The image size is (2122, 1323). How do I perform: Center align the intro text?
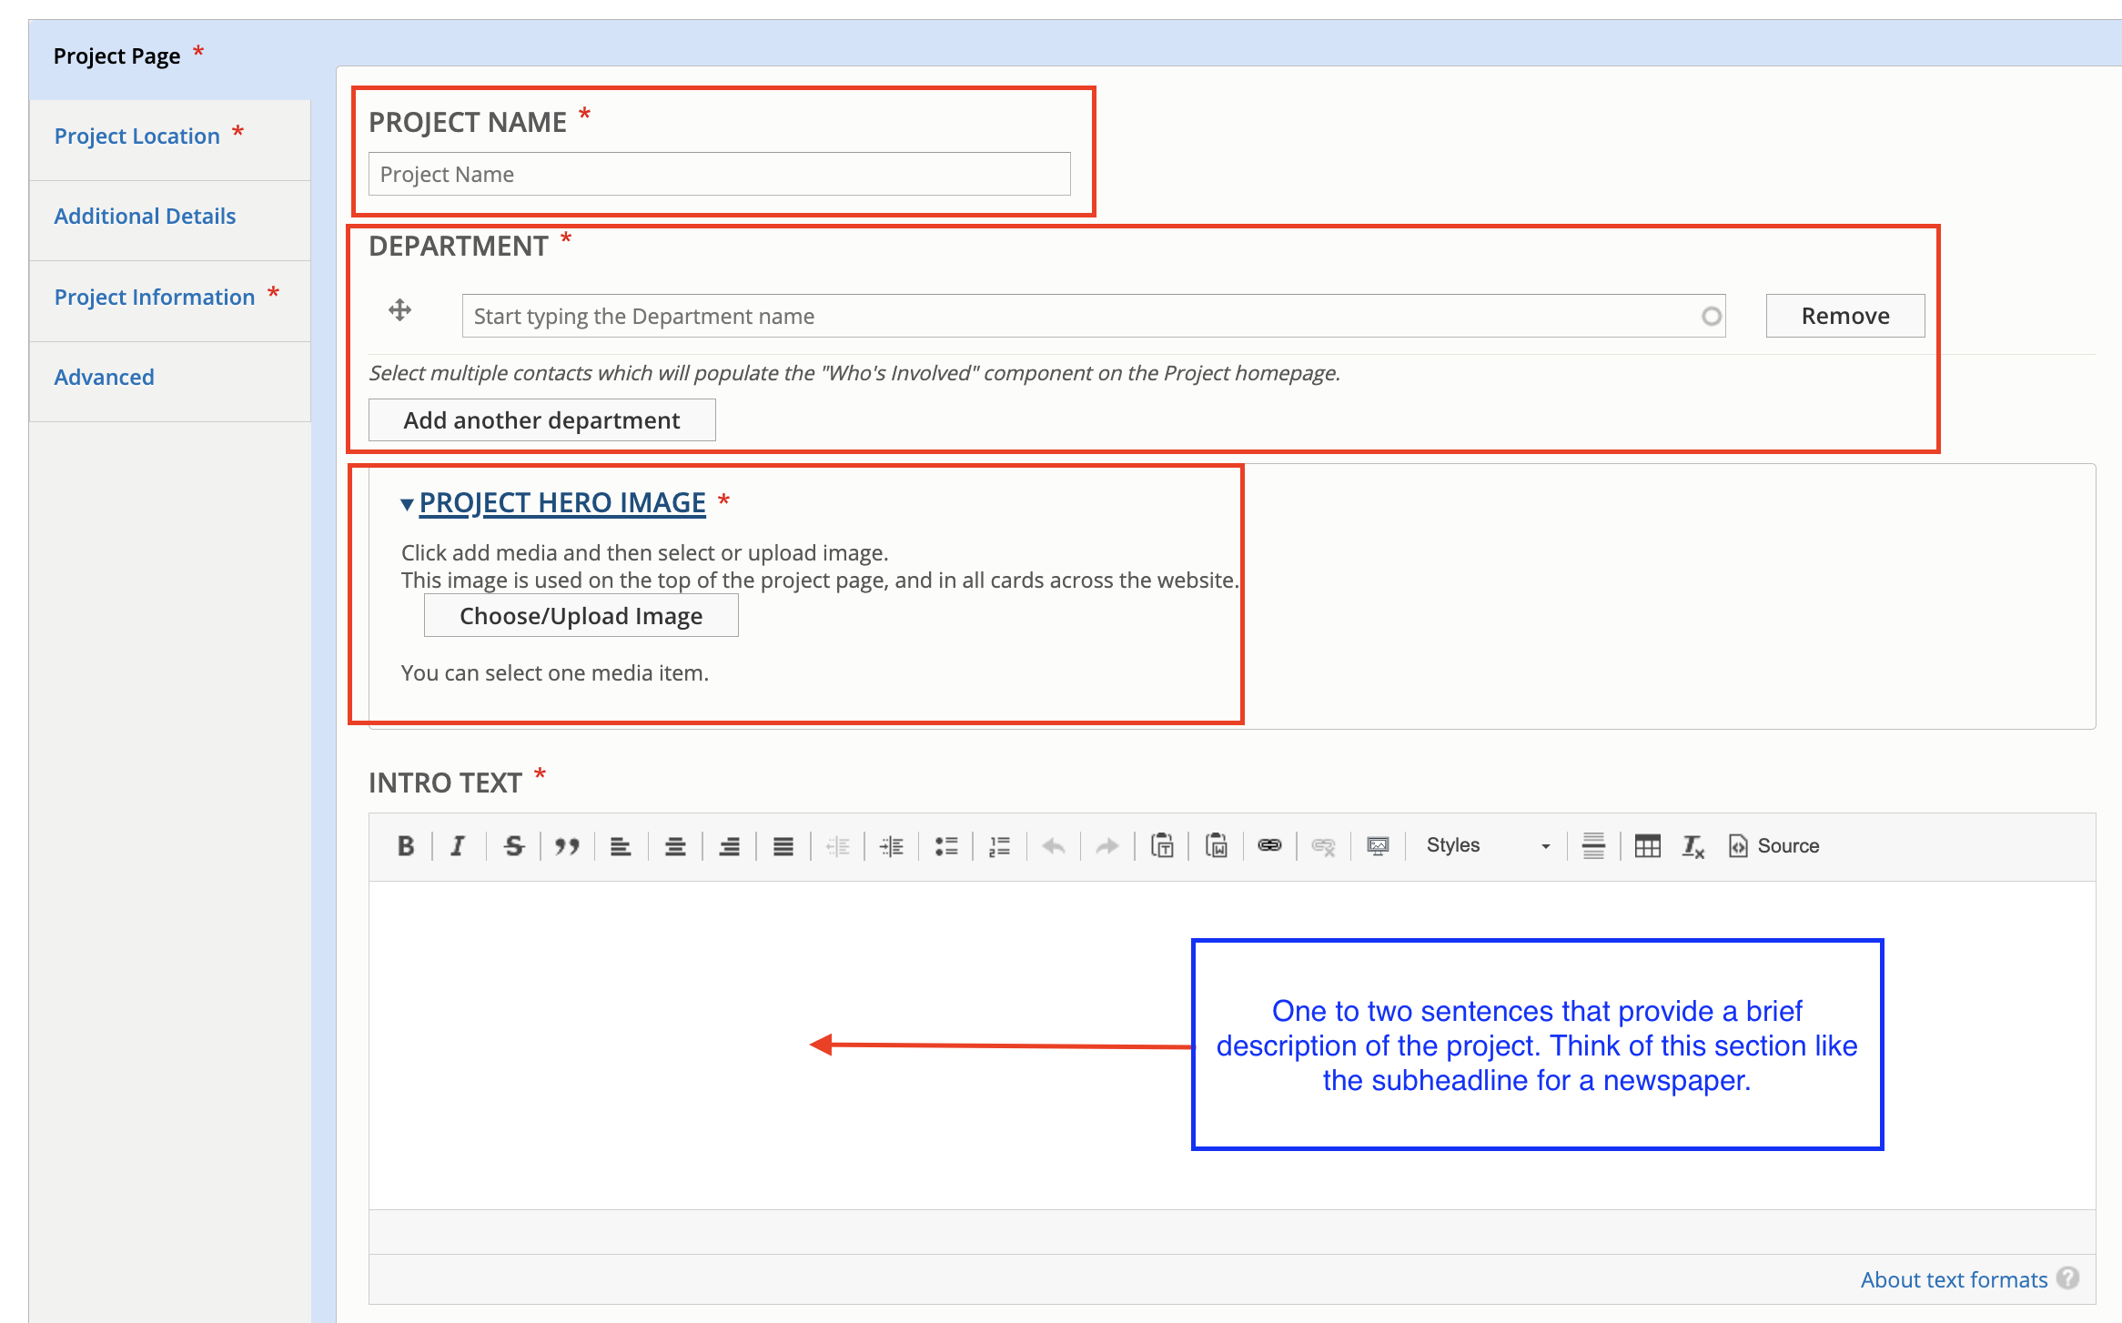tap(675, 846)
